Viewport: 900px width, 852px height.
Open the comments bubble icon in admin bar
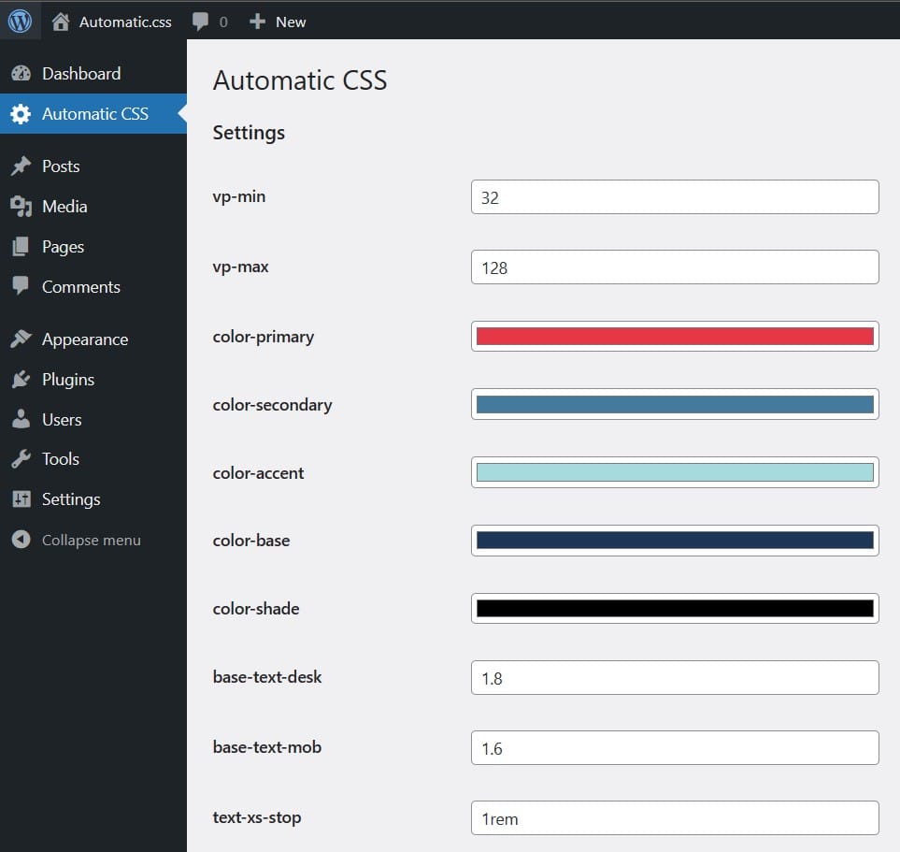pos(200,22)
